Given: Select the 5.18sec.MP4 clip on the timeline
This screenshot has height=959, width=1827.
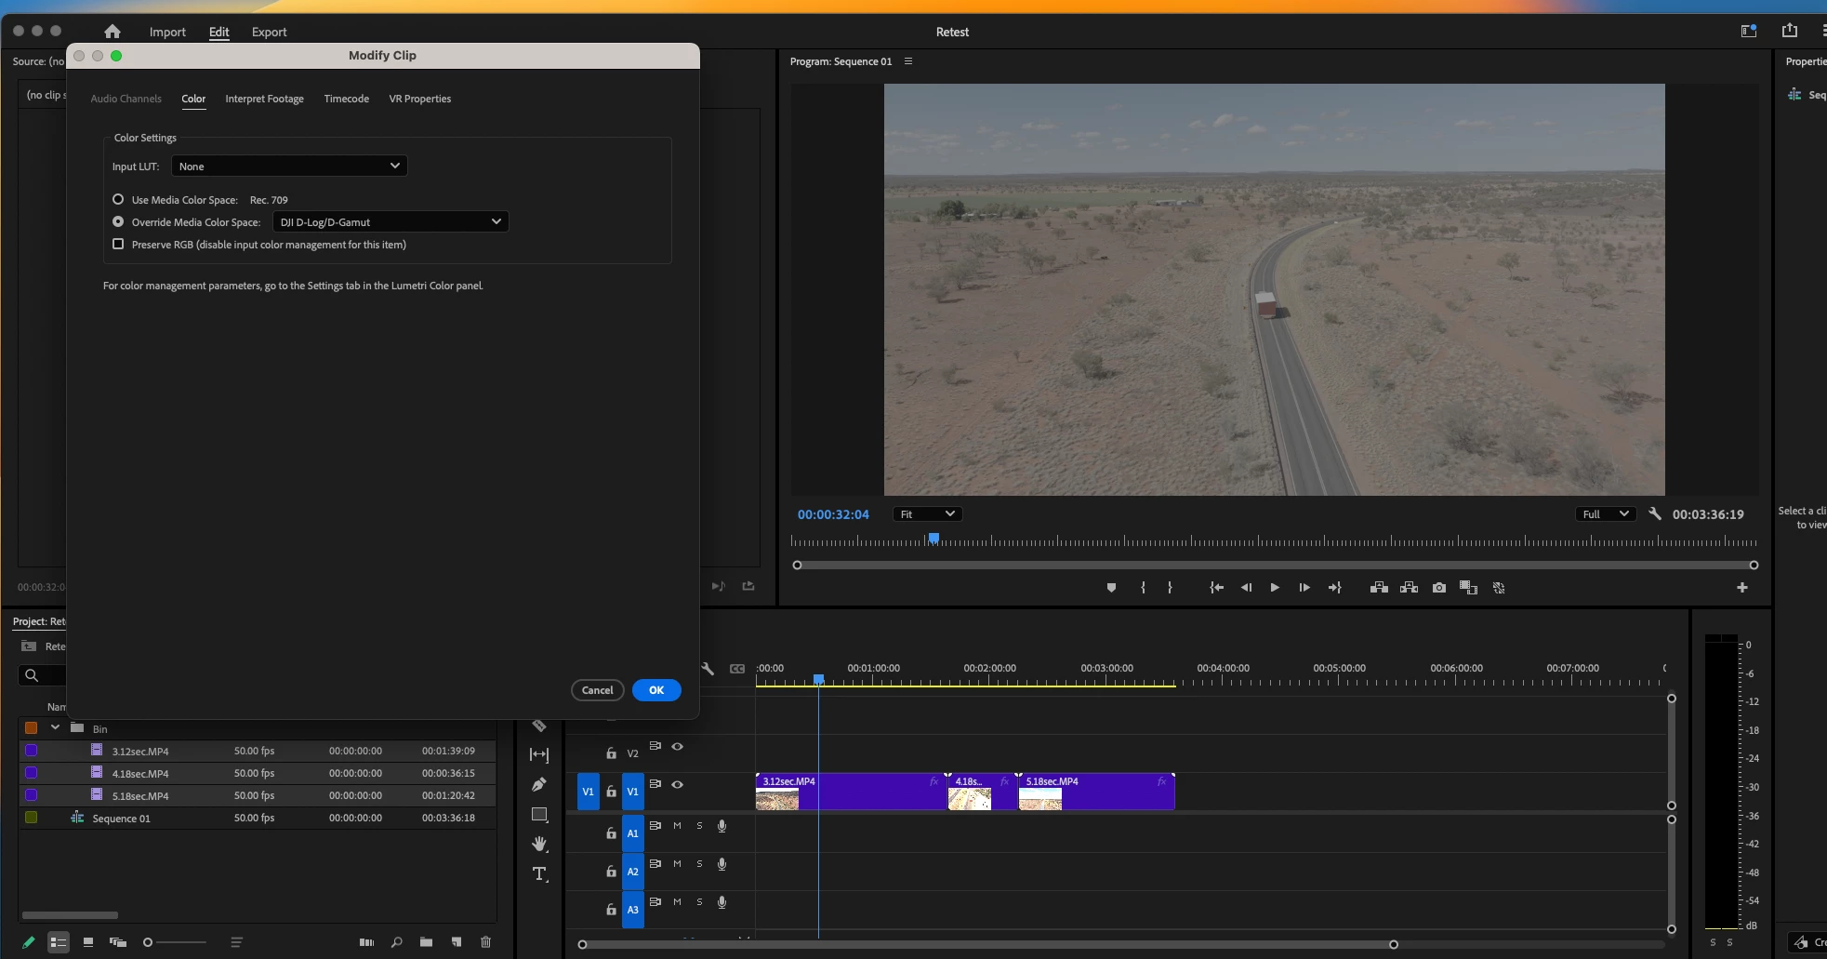Looking at the screenshot, I should [x=1096, y=792].
